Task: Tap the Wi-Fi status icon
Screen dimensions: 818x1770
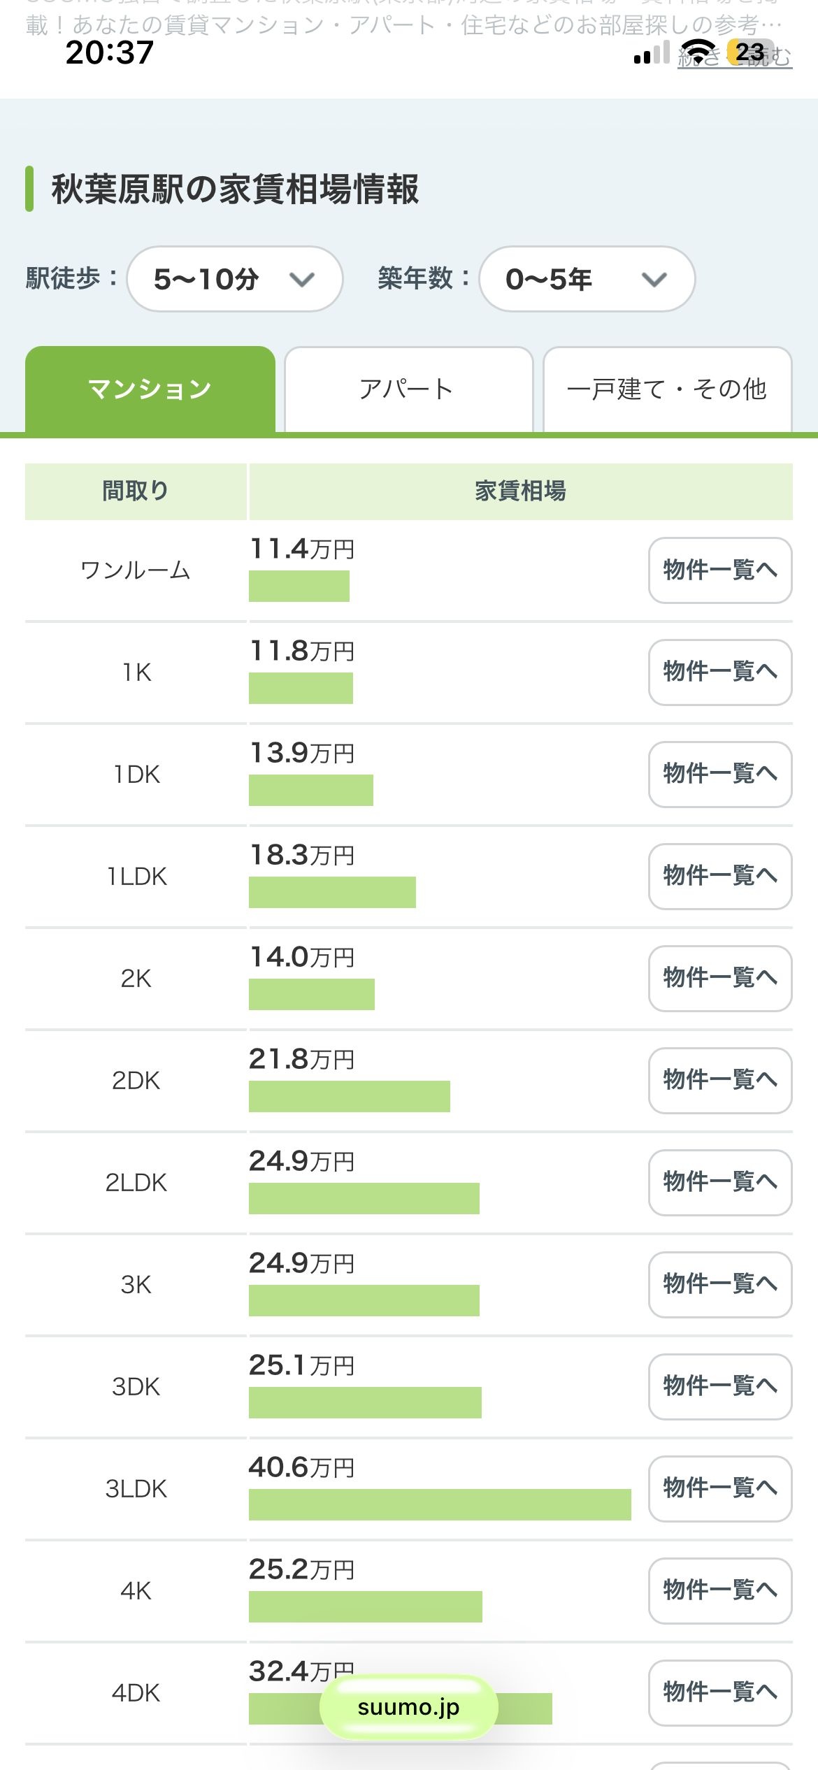Action: 698,52
